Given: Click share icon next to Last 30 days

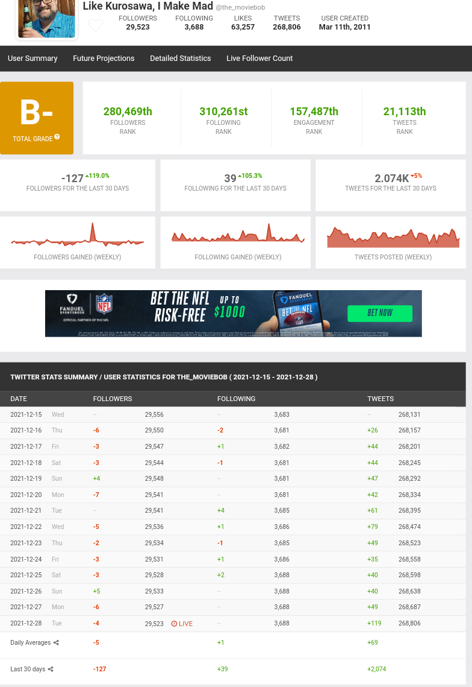Looking at the screenshot, I should tap(51, 669).
